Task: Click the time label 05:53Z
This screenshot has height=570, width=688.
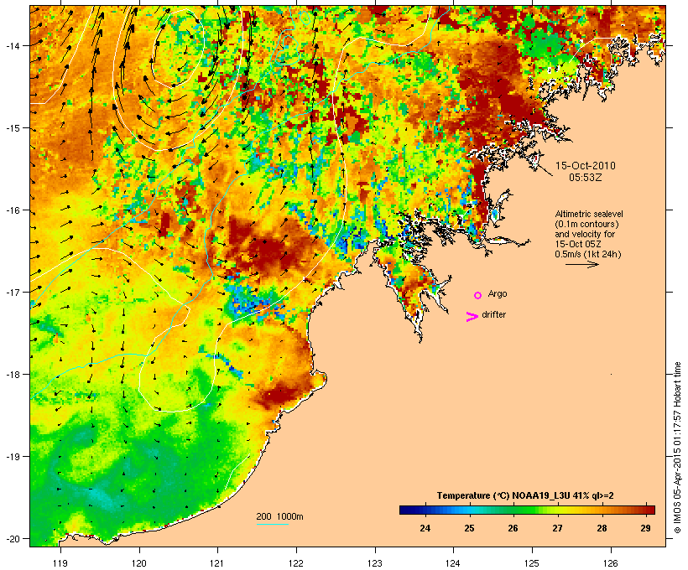Action: (x=586, y=178)
